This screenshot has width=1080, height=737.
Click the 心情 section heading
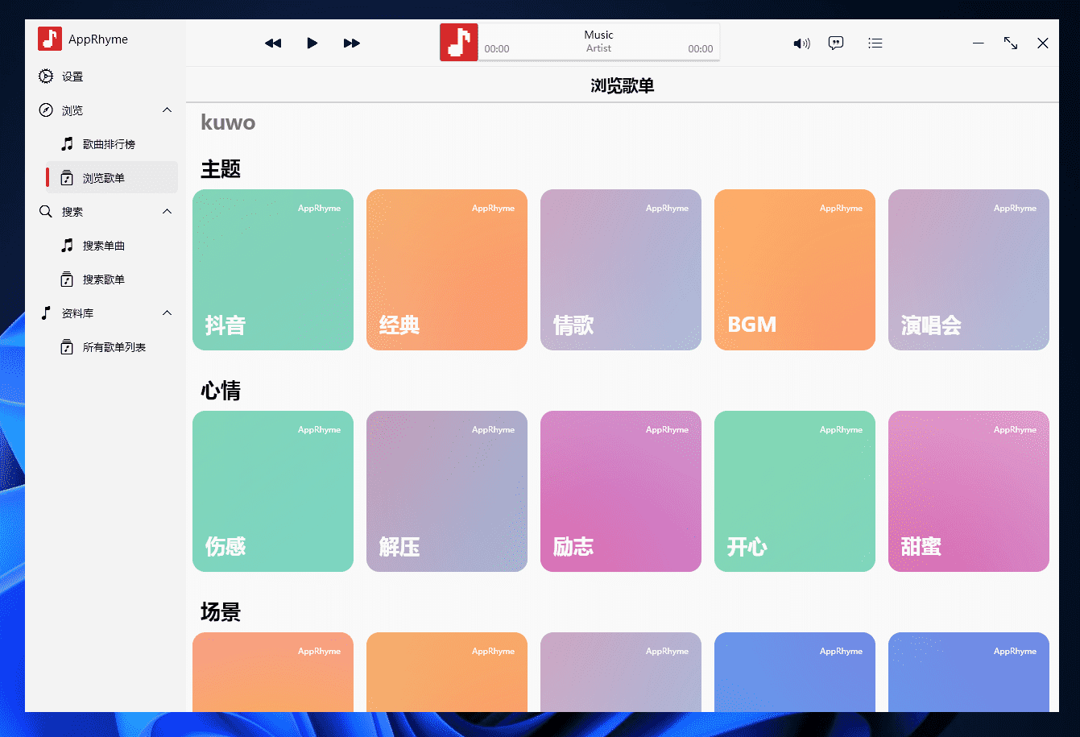221,391
